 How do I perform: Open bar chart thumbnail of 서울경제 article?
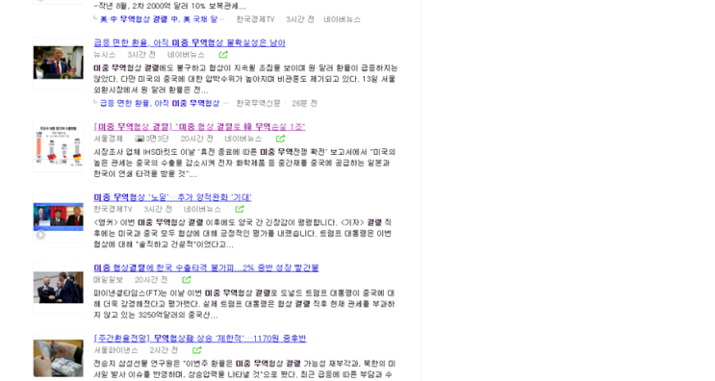(59, 147)
